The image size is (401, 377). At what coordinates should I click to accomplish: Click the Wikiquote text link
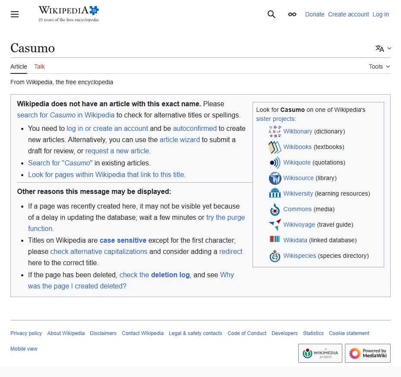coord(297,162)
